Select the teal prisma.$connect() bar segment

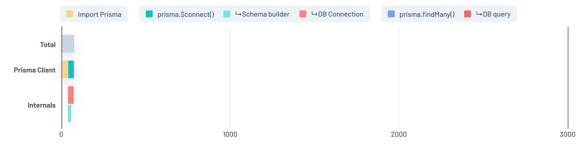[x=70, y=69]
